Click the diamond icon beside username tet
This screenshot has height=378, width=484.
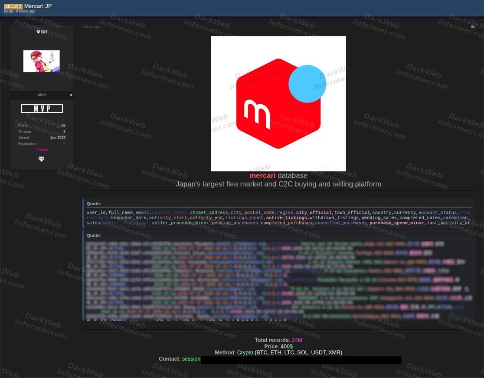(38, 32)
